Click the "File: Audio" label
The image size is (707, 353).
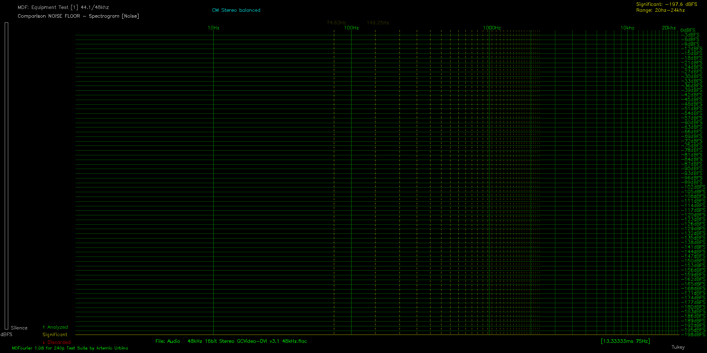click(168, 341)
